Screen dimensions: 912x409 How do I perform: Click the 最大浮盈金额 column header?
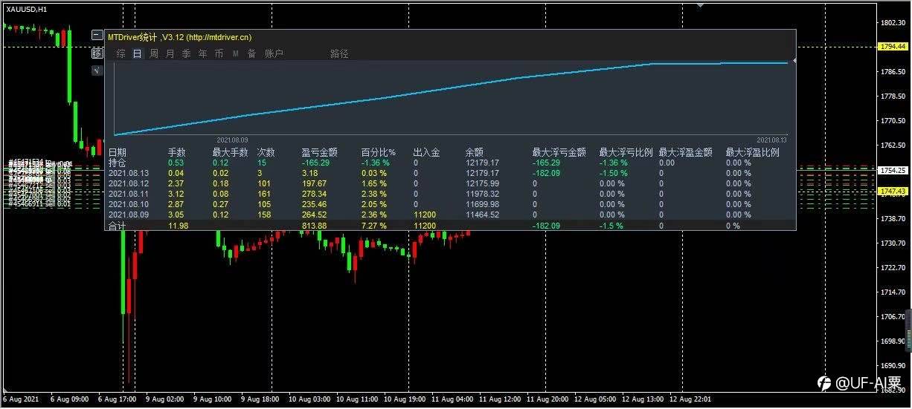686,152
